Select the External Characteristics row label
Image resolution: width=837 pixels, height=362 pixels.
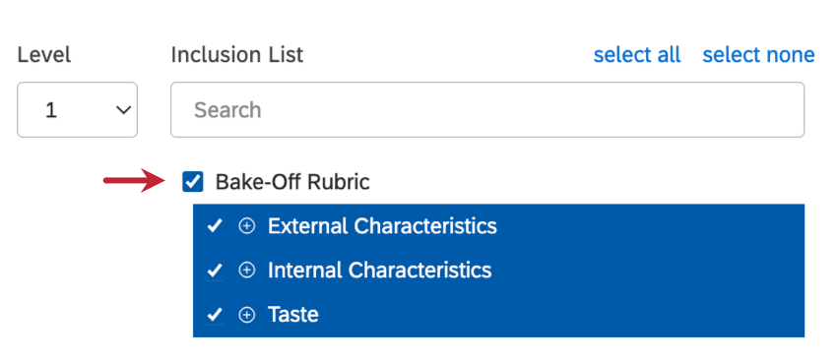pos(382,226)
